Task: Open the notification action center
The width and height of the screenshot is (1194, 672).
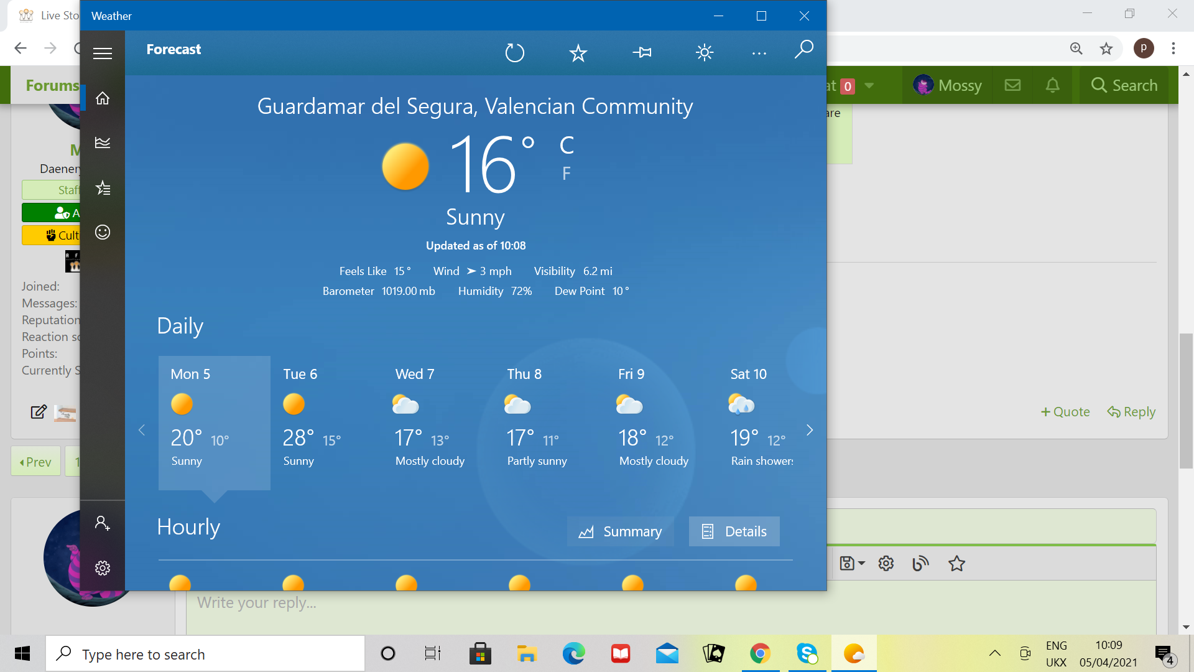Action: (x=1164, y=655)
